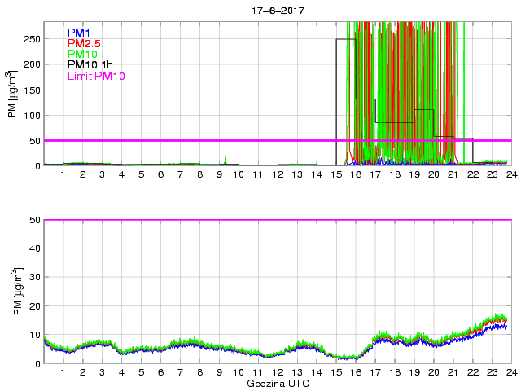Viewport: 521px width, 391px height.
Task: Click hour 9 on the top chart x-axis
Action: tap(218, 174)
